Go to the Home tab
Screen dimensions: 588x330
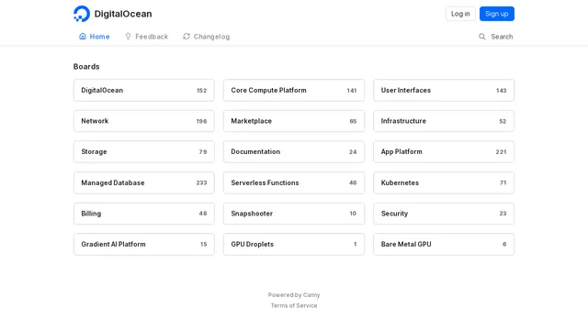94,37
